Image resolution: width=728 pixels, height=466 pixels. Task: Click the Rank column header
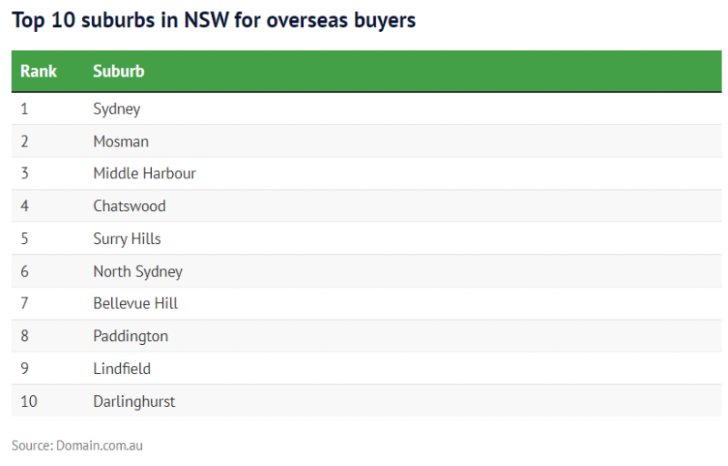tap(38, 72)
